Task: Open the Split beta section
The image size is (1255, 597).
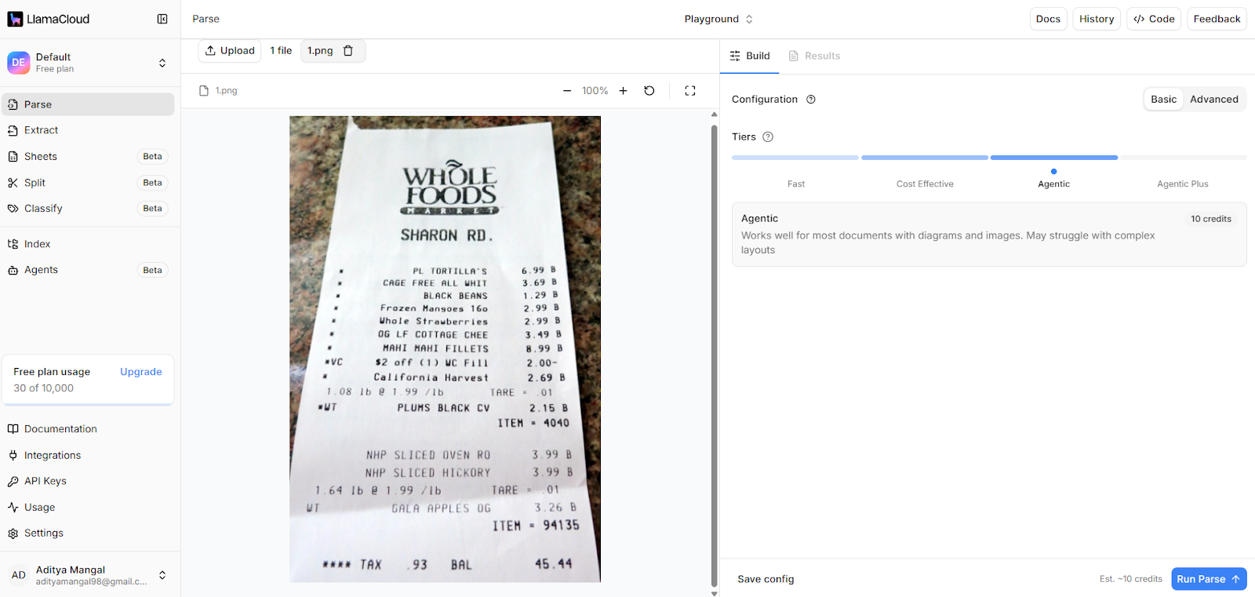Action: pos(88,182)
